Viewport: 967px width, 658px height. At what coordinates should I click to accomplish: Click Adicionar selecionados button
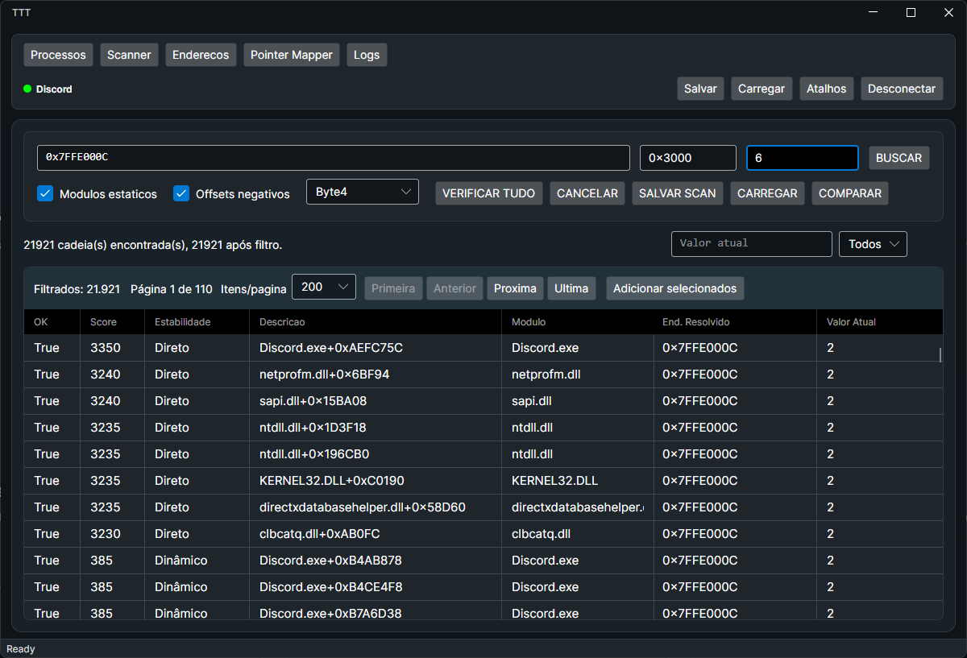pos(674,288)
